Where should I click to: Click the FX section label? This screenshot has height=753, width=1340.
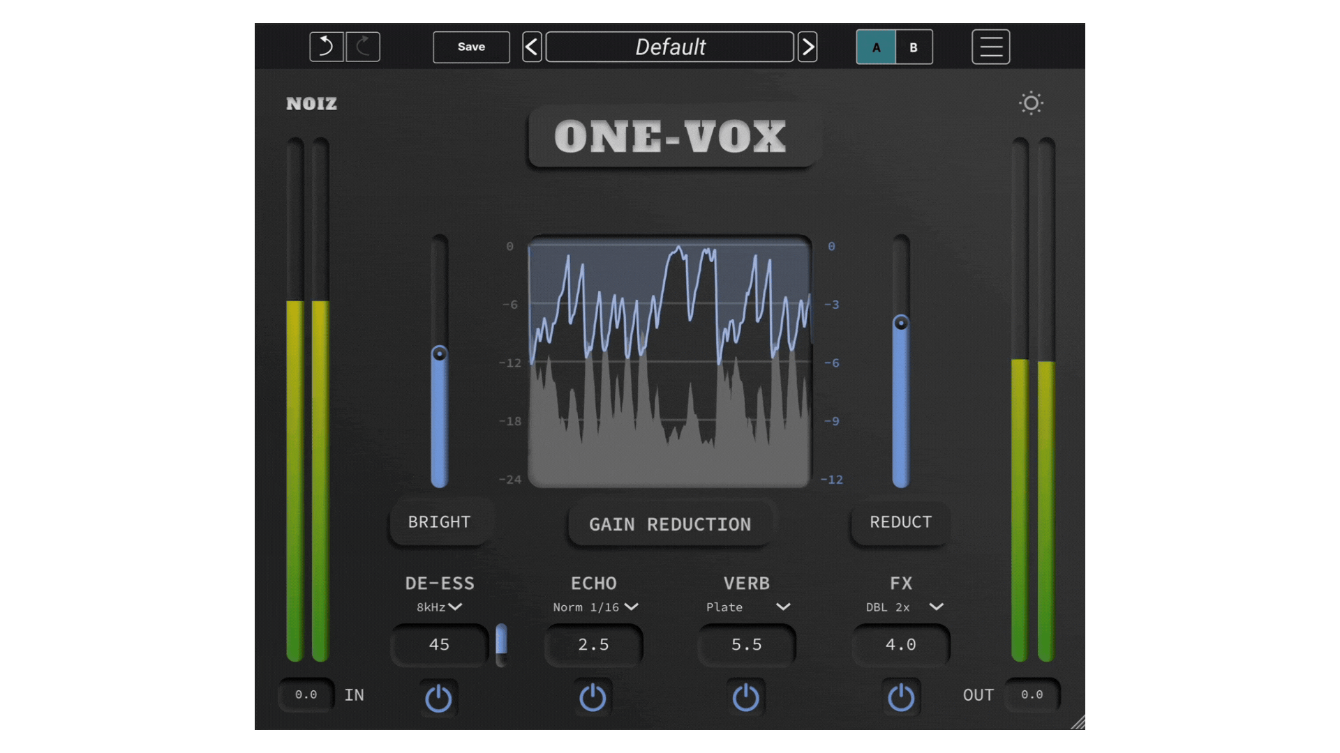(x=901, y=584)
